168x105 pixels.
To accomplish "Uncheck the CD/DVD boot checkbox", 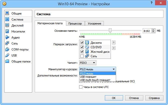I will tap(82, 47).
